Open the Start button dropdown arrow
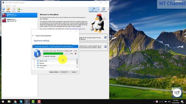 pos(22,10)
